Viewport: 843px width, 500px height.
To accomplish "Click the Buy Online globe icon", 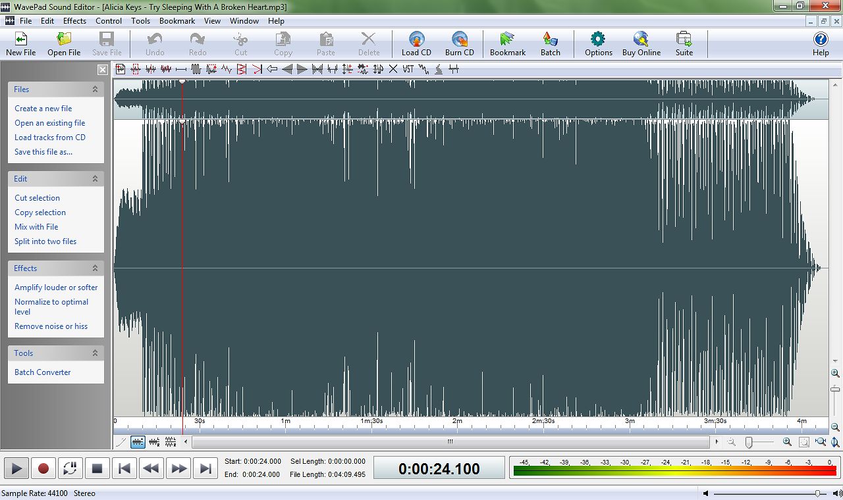I will (x=641, y=42).
